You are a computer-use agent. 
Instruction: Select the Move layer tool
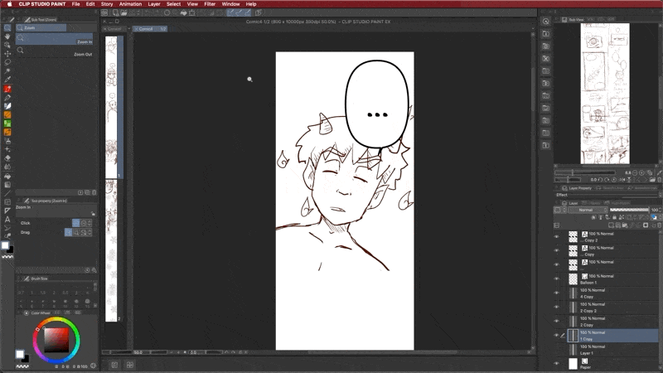pyautogui.click(x=7, y=54)
